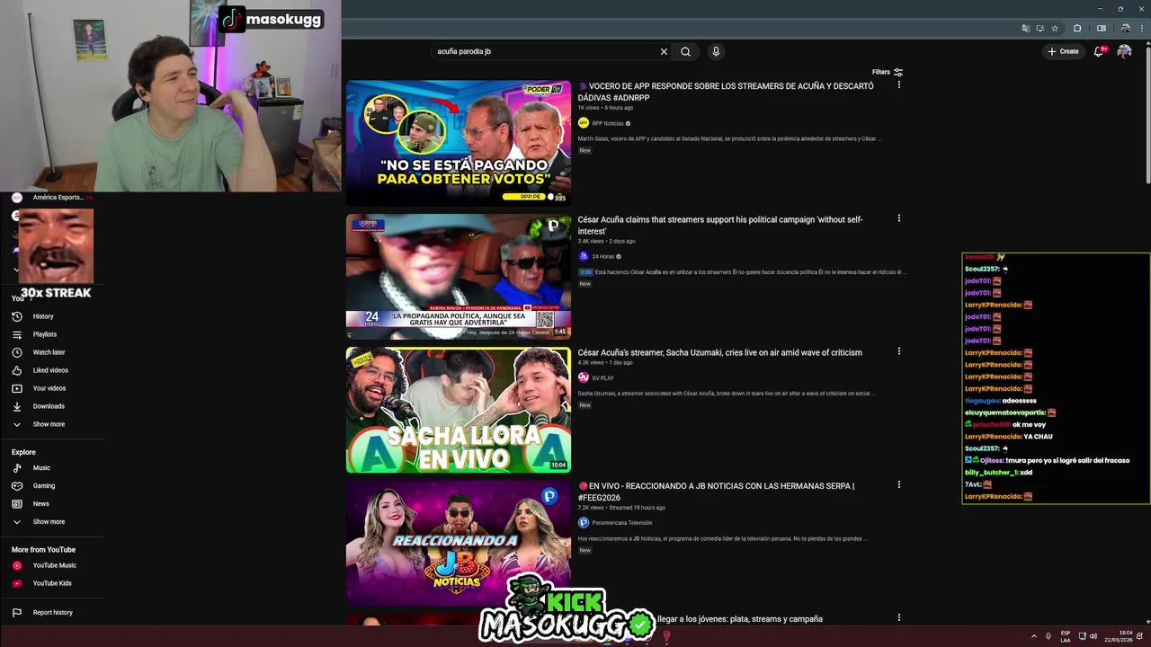Clear the search box with the X
The height and width of the screenshot is (647, 1151).
click(x=664, y=51)
